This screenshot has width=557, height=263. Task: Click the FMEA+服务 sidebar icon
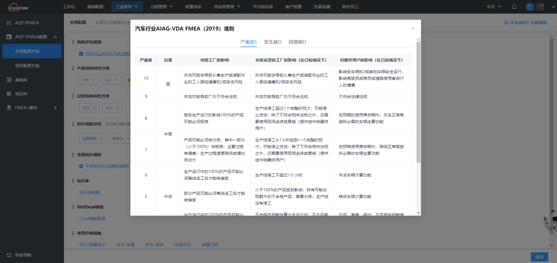[9, 108]
